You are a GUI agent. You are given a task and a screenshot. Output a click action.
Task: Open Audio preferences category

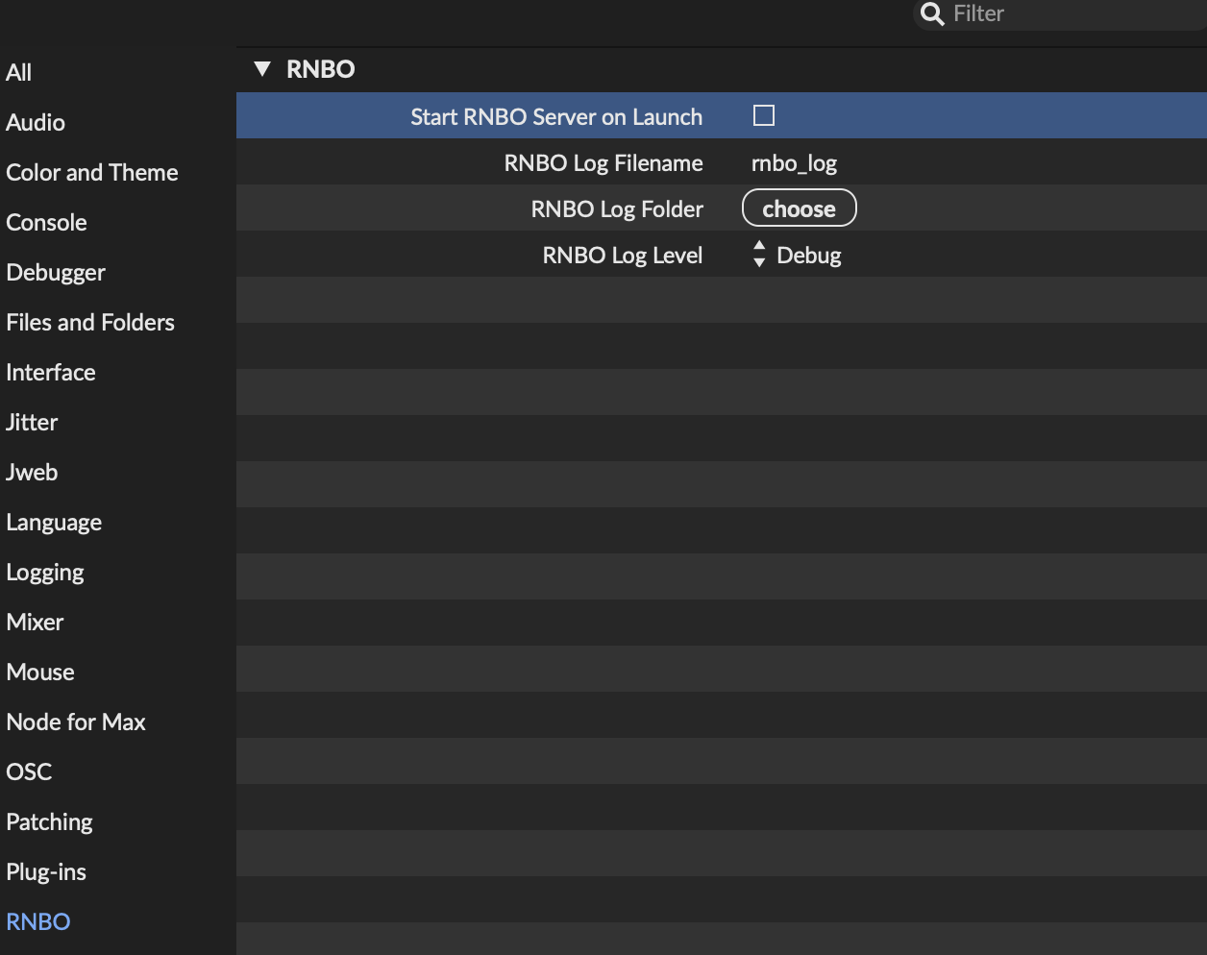click(x=36, y=122)
